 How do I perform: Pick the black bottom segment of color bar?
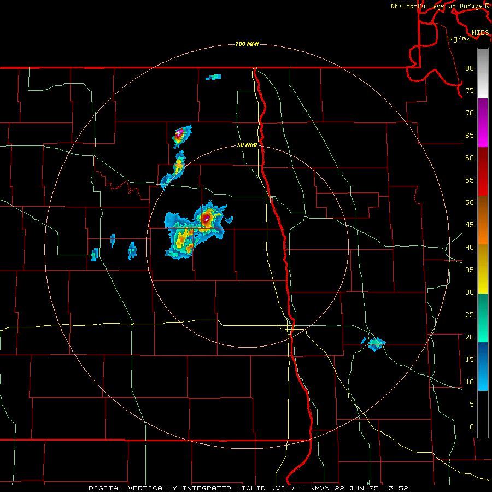pos(483,414)
